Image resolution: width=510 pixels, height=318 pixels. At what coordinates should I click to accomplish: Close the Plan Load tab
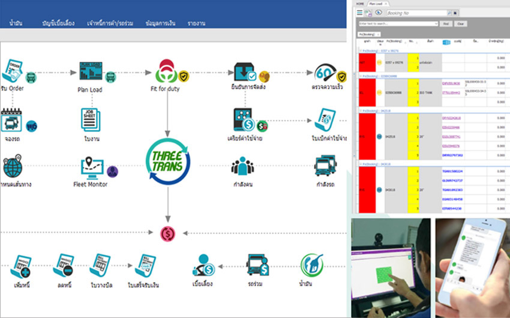386,4
